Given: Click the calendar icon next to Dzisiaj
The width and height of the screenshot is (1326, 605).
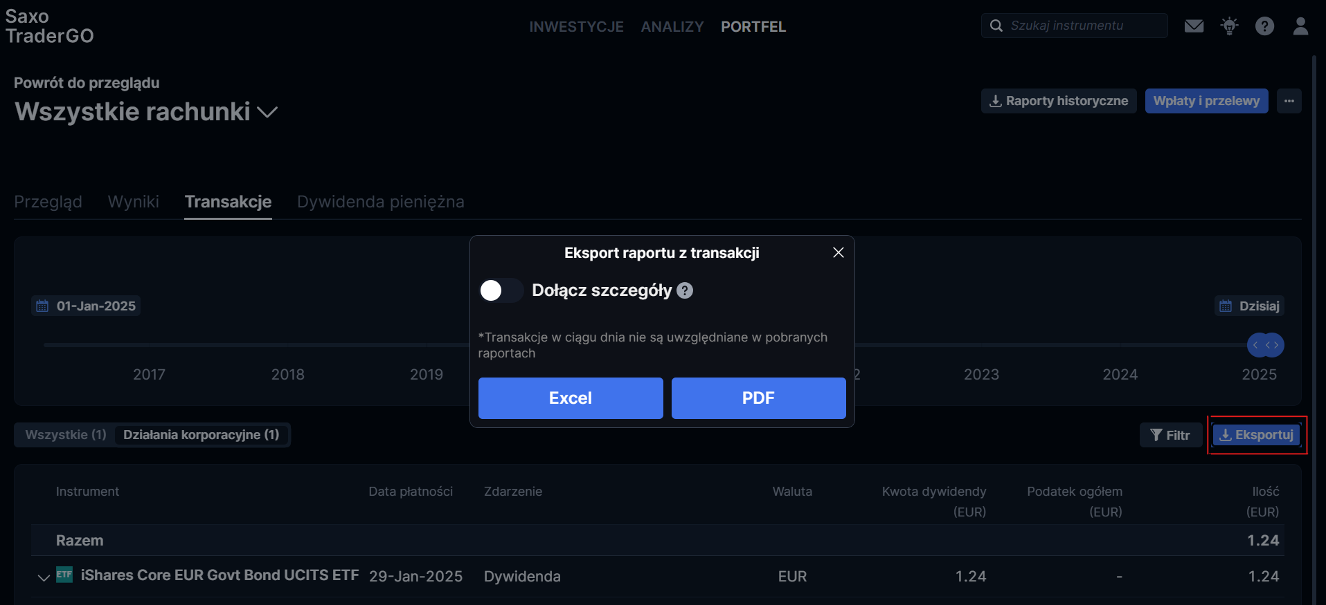Looking at the screenshot, I should [1226, 306].
